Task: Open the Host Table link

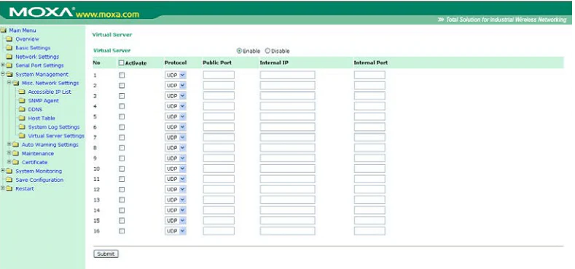Action: [x=42, y=119]
